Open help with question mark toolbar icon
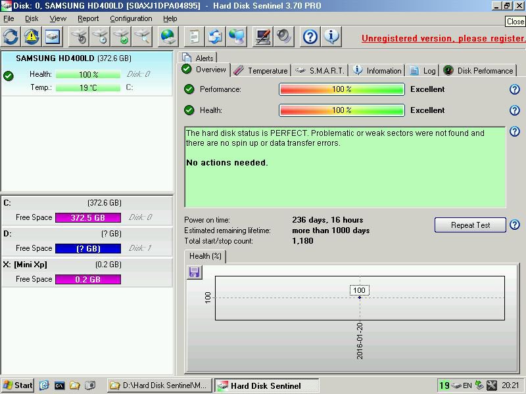This screenshot has width=526, height=394. [310, 37]
